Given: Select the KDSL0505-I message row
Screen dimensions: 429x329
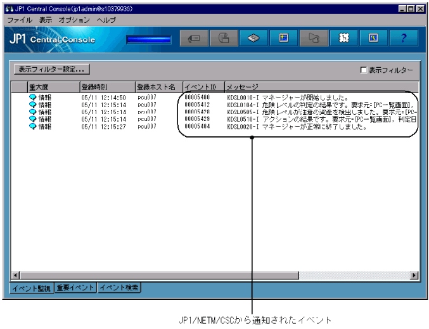Looking at the screenshot, I should tap(322, 112).
